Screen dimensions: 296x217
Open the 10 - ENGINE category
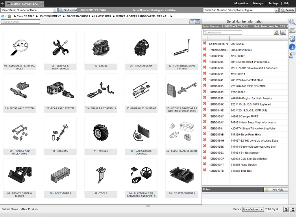[101, 51]
